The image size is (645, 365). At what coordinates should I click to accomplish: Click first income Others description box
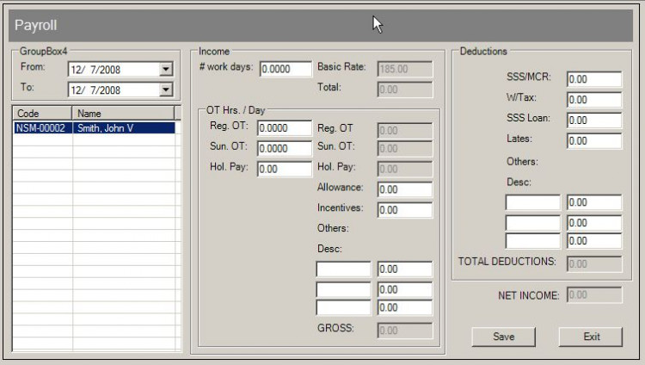[x=343, y=269]
